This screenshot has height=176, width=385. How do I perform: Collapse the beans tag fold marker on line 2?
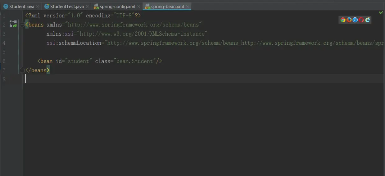coord(22,25)
